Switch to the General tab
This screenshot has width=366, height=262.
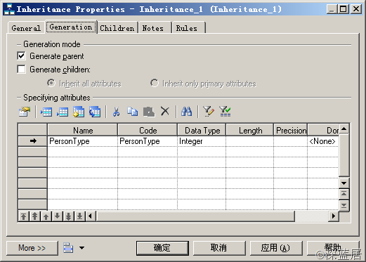tap(26, 28)
